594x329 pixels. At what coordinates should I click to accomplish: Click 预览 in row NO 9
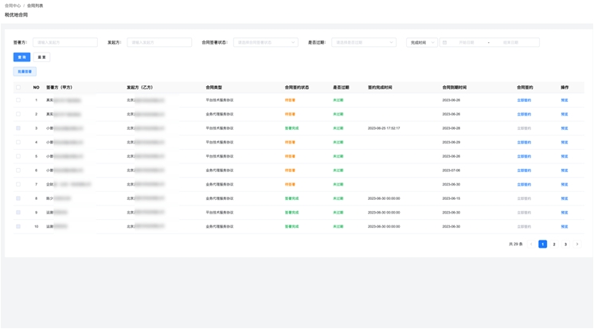[565, 213]
